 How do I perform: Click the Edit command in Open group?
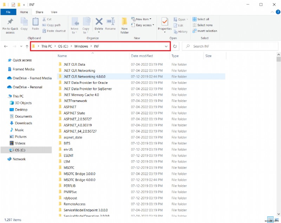coord(178,25)
